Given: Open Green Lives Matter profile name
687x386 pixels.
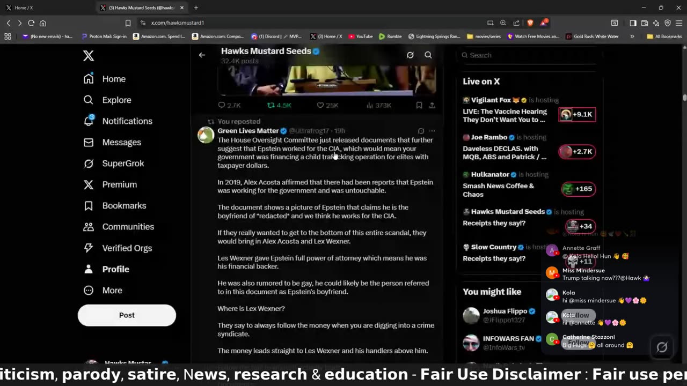Looking at the screenshot, I should click(248, 131).
